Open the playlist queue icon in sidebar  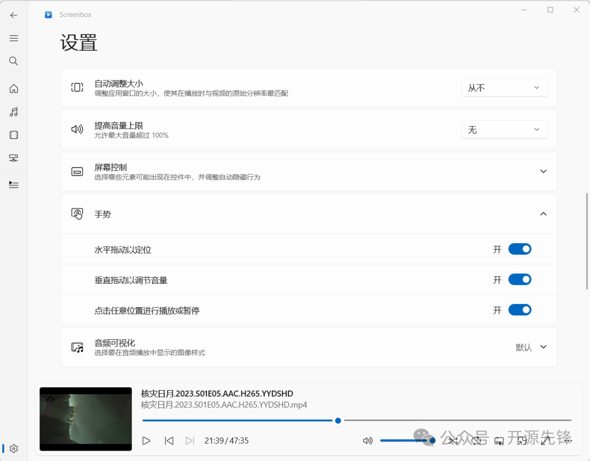pos(14,184)
